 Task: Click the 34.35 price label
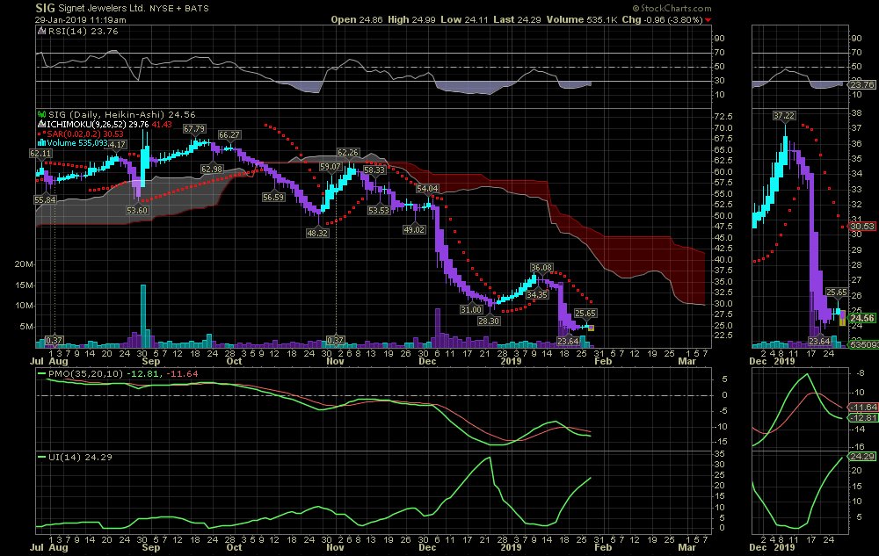click(x=537, y=294)
